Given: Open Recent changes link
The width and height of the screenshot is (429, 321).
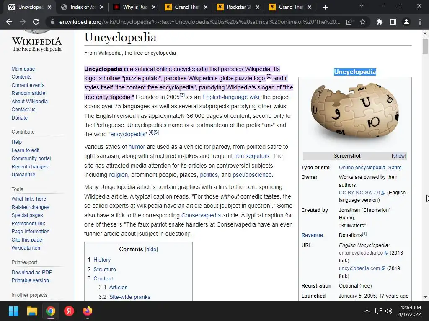Looking at the screenshot, I should [30, 166].
